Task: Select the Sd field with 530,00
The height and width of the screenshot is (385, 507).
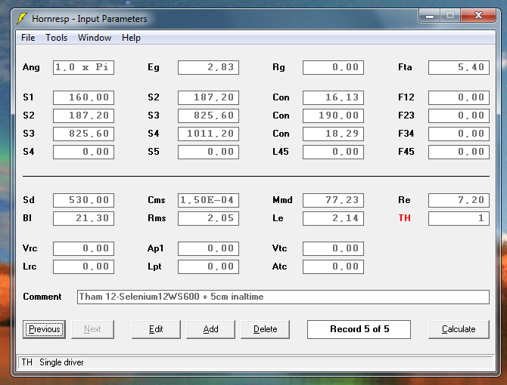Action: pos(83,200)
